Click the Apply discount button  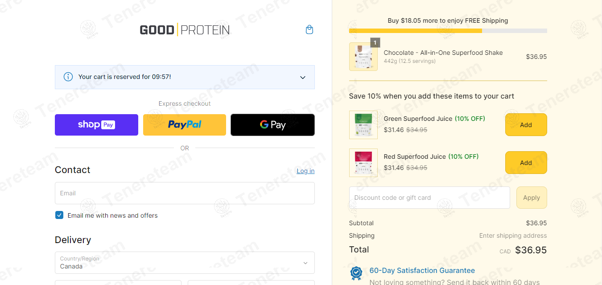(532, 198)
